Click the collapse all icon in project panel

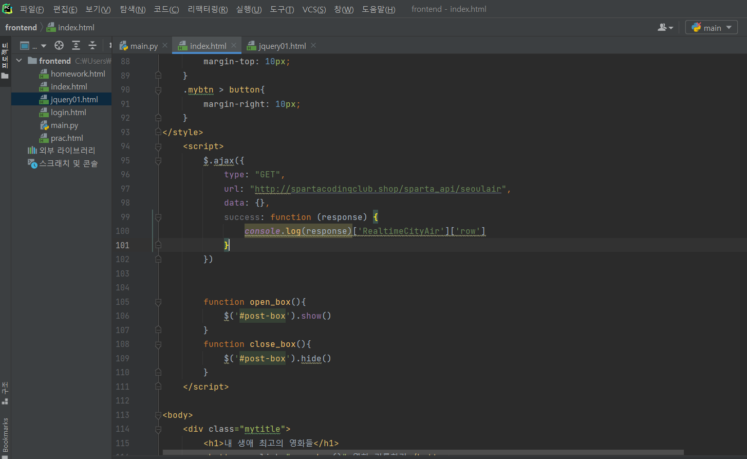tap(92, 45)
